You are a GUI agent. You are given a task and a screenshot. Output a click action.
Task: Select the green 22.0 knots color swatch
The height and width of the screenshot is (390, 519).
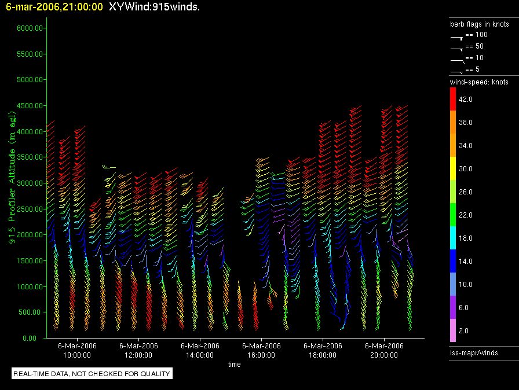point(454,215)
